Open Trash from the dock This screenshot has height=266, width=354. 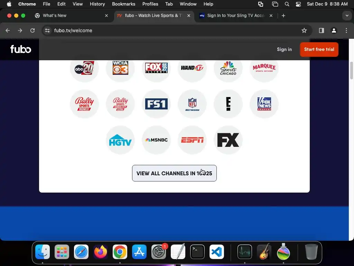click(x=311, y=252)
